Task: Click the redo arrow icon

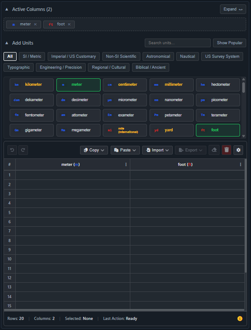Action: click(x=23, y=150)
